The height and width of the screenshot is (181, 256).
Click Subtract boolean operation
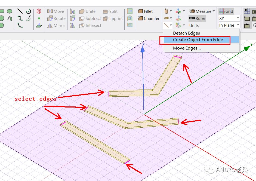90,19
